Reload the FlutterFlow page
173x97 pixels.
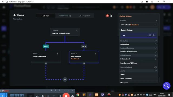(7, 2)
